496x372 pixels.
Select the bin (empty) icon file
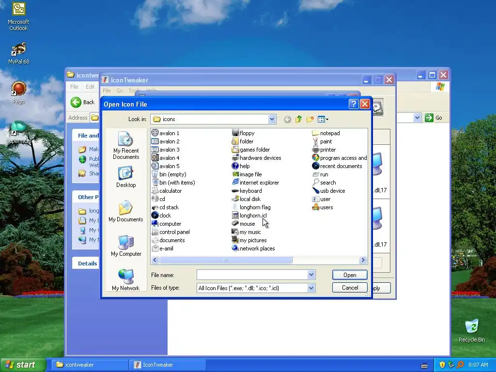(169, 174)
